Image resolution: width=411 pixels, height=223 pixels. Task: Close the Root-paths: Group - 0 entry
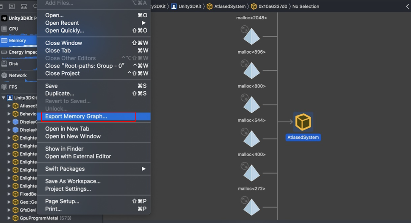pyautogui.click(x=94, y=66)
